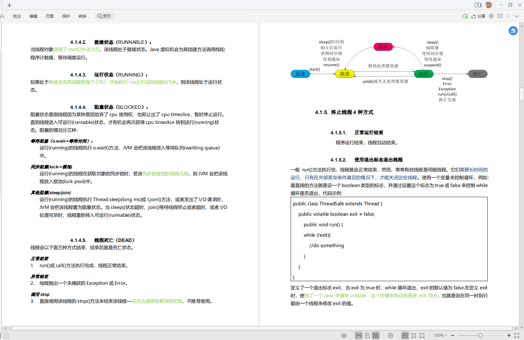This screenshot has height=340, width=524.
Task: Zoom out with the minus button
Action: (x=453, y=335)
